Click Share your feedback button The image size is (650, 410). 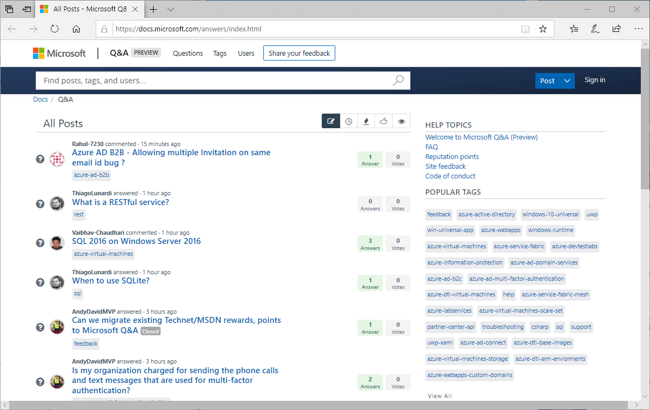coord(299,53)
